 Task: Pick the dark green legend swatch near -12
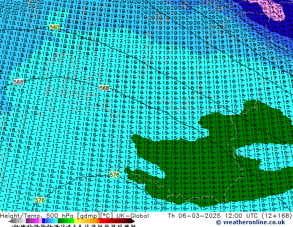pyautogui.click(x=60, y=221)
